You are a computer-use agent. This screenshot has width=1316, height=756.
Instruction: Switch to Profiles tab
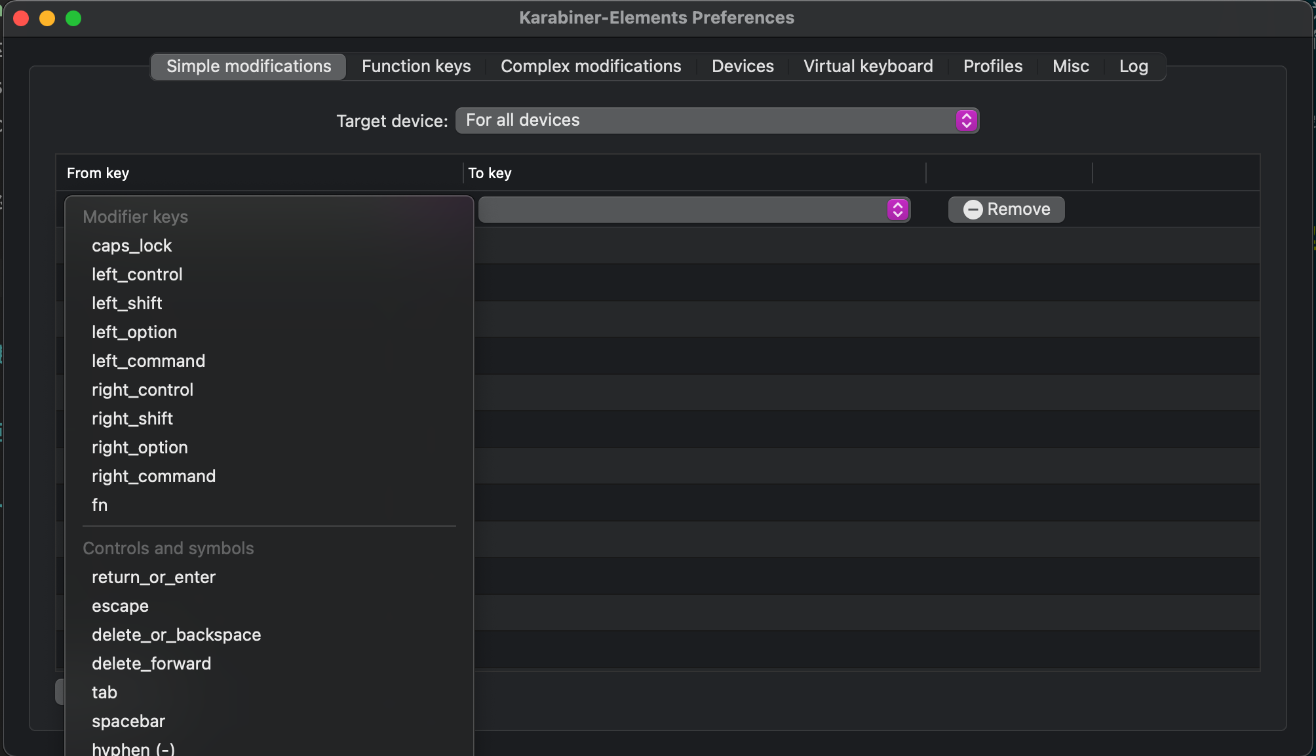[x=992, y=66]
